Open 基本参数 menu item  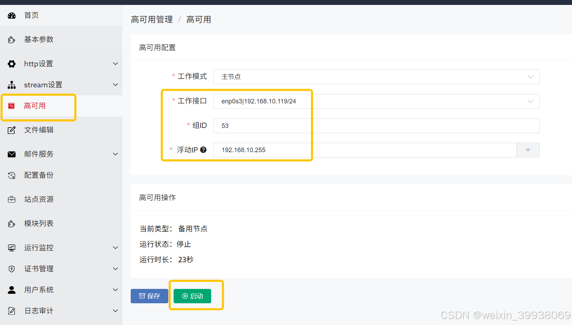pyautogui.click(x=61, y=40)
